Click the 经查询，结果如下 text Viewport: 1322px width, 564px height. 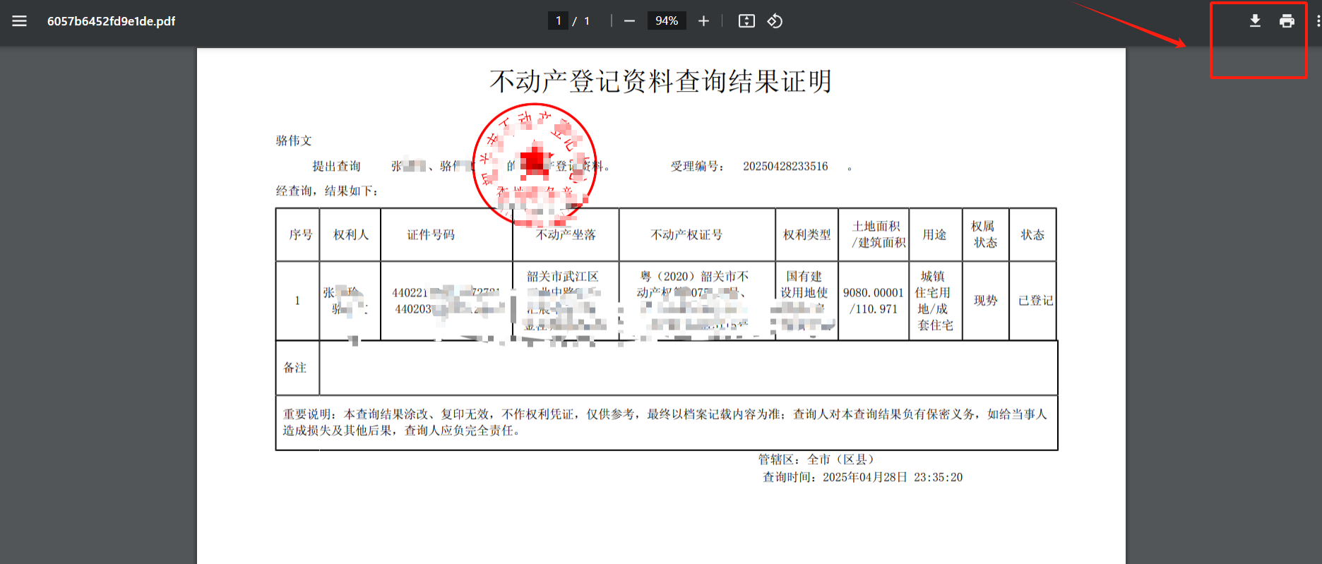pos(327,191)
